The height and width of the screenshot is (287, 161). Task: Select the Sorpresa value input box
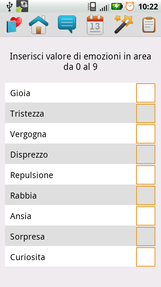(146, 236)
